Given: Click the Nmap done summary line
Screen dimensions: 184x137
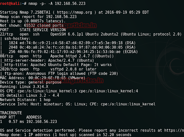Looking at the screenshot, I should (66, 134).
